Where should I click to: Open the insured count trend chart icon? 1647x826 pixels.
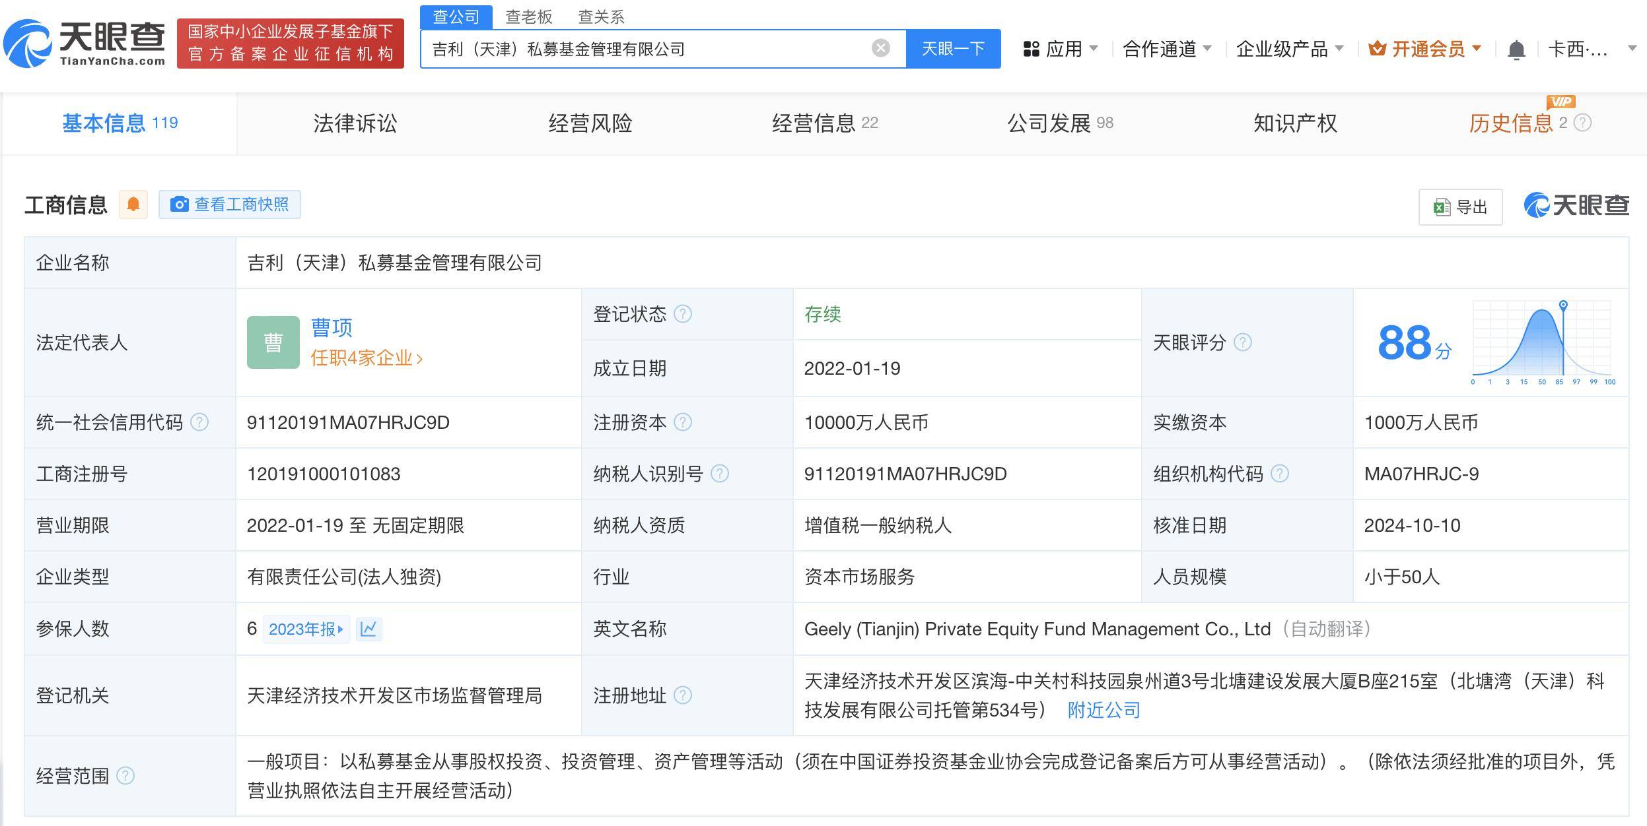point(368,629)
